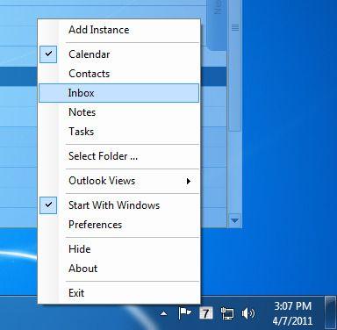The width and height of the screenshot is (337, 330).
Task: Show hidden tray icons arrow
Action: (x=164, y=314)
